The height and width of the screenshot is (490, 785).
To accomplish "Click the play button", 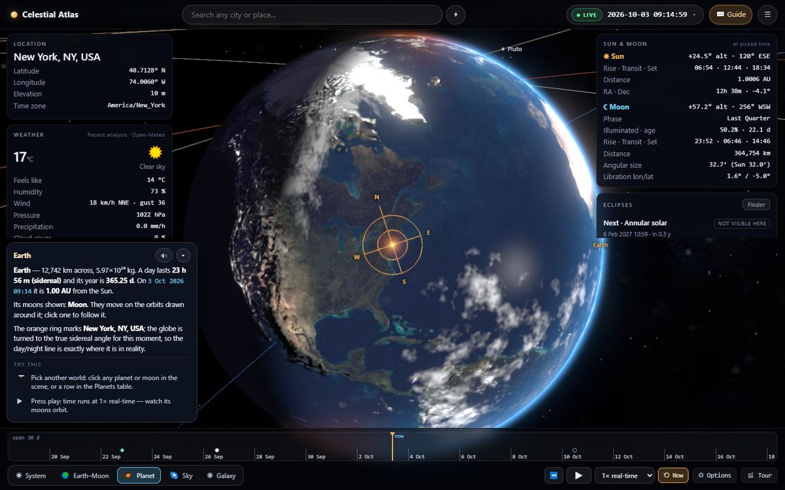I will 578,476.
